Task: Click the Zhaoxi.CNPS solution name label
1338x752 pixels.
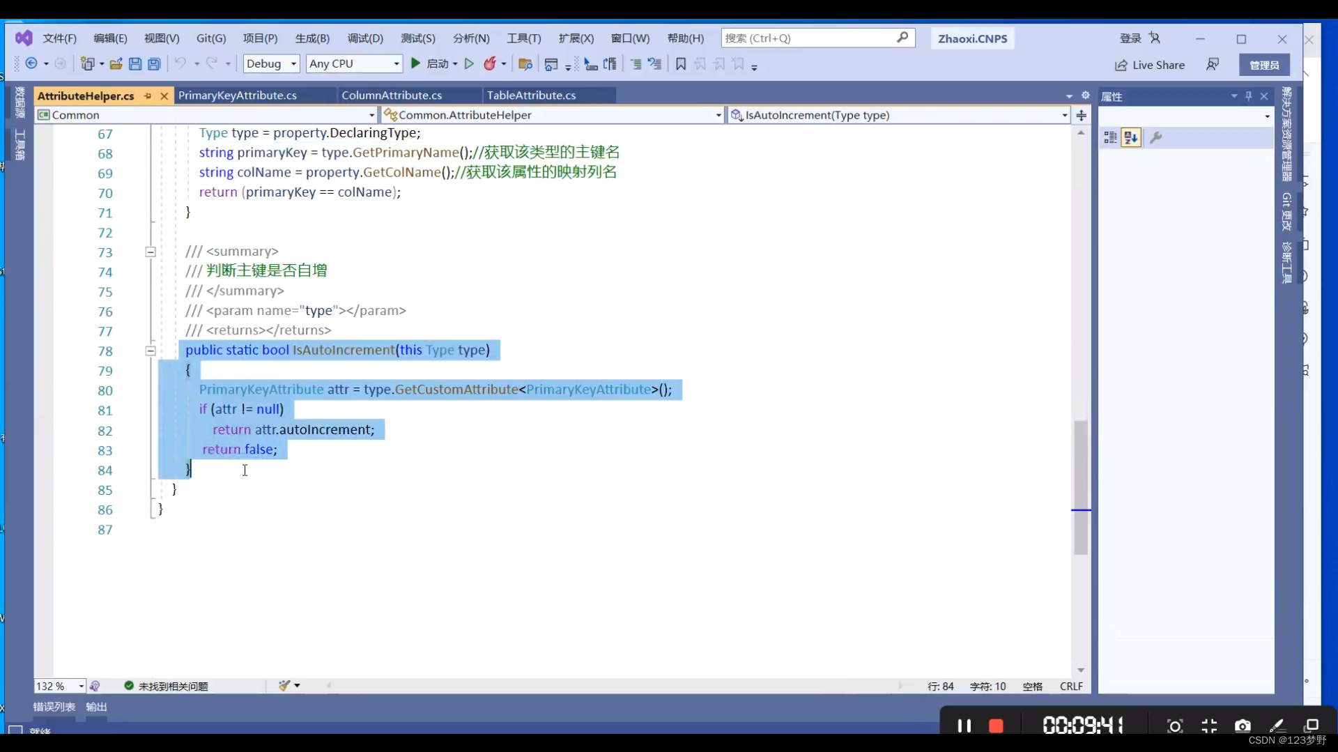Action: point(973,38)
